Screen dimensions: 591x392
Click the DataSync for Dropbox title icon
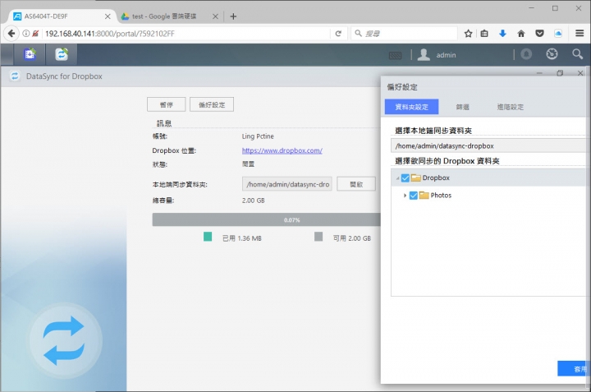pyautogui.click(x=15, y=76)
